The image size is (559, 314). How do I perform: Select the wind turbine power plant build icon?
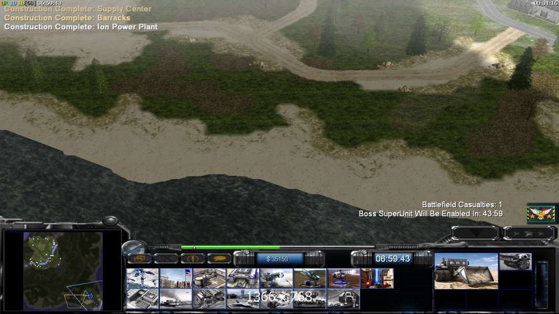click(x=143, y=278)
